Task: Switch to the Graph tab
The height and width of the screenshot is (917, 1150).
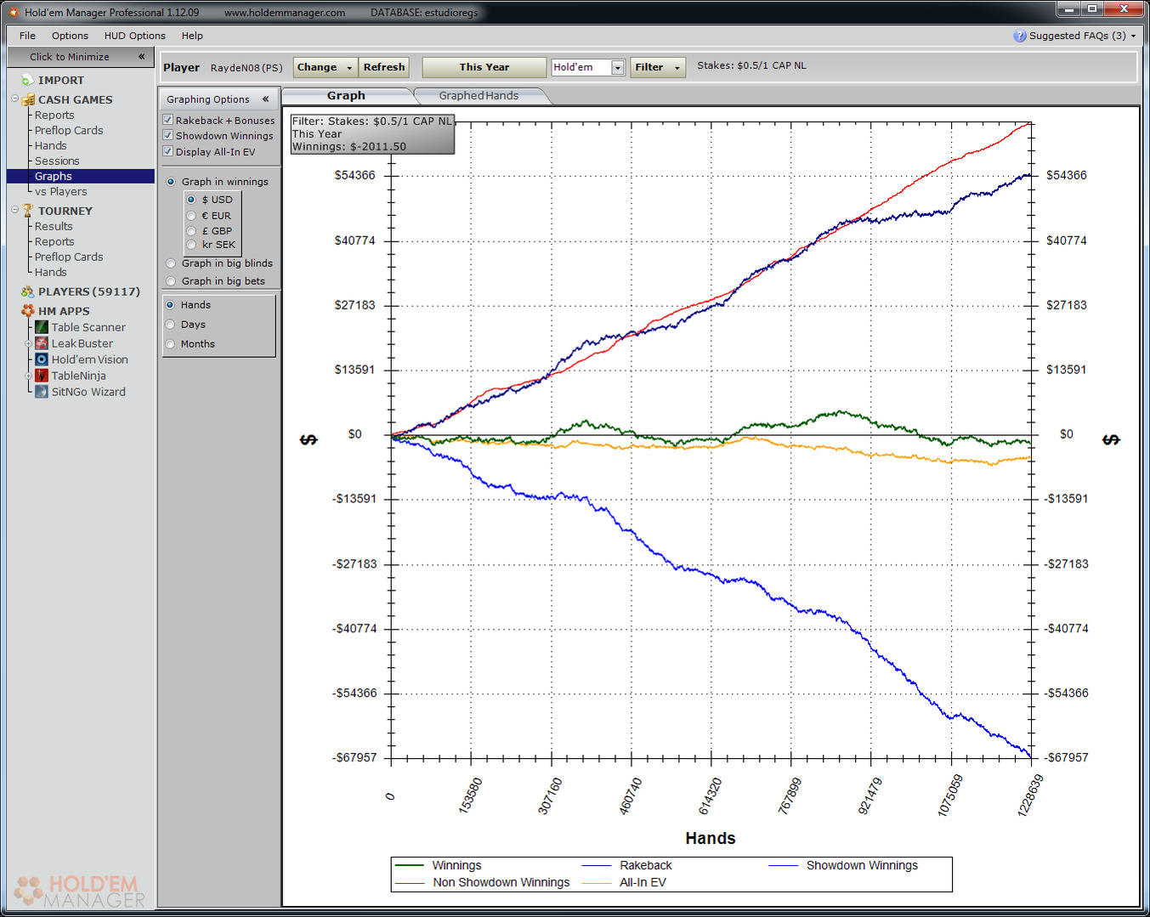Action: tap(346, 95)
